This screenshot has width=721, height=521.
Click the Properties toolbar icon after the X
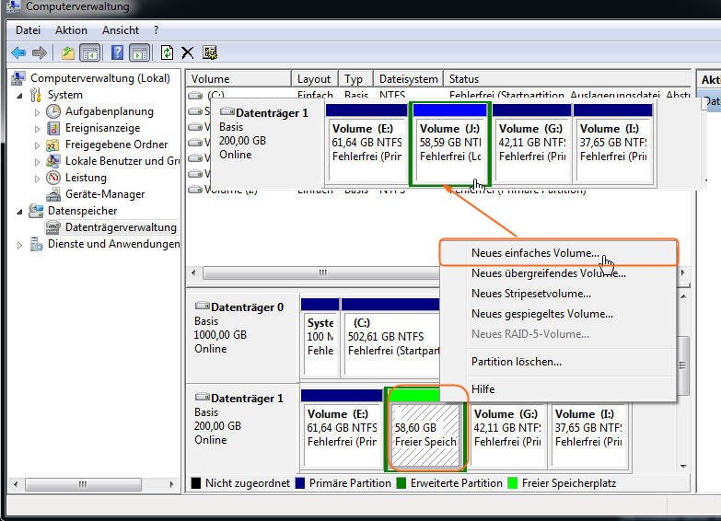pyautogui.click(x=210, y=52)
